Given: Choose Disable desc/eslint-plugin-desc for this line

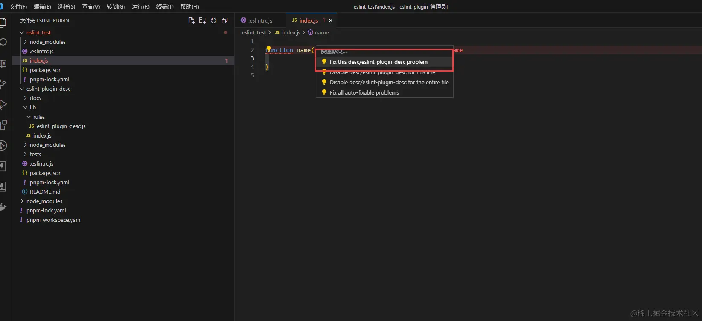Looking at the screenshot, I should click(384, 72).
